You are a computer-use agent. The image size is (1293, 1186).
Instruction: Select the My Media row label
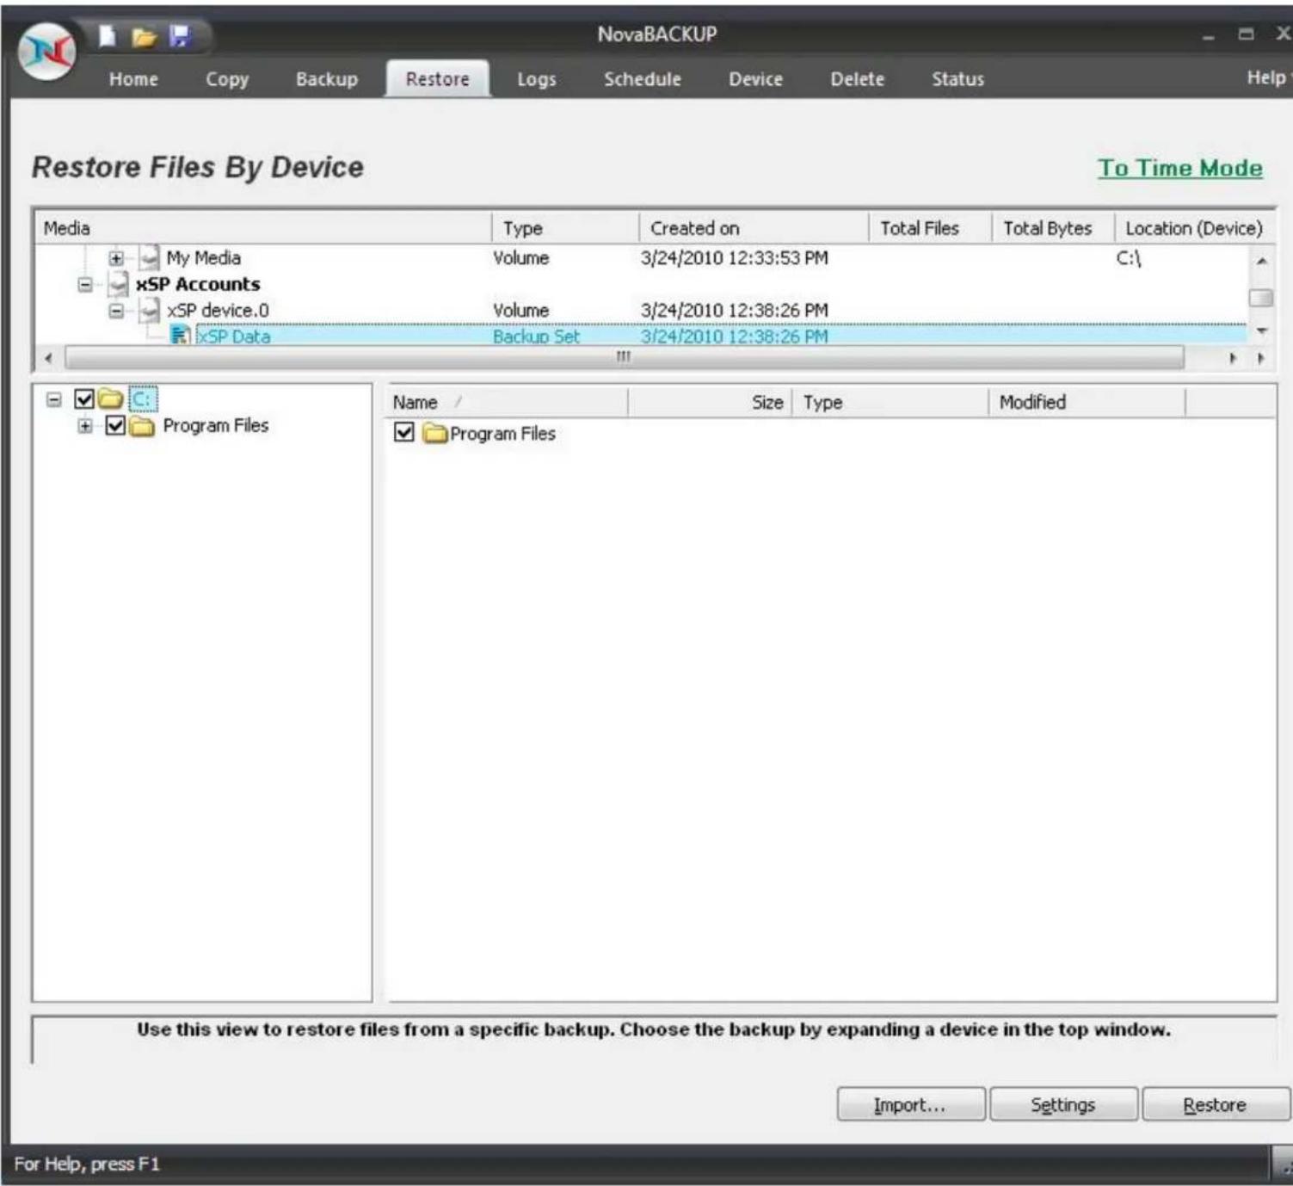(x=203, y=257)
